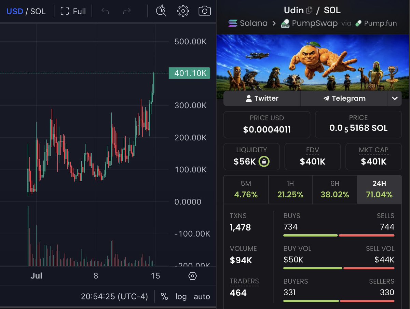This screenshot has height=309, width=410.
Task: Expand more social links chevron
Action: 395,98
